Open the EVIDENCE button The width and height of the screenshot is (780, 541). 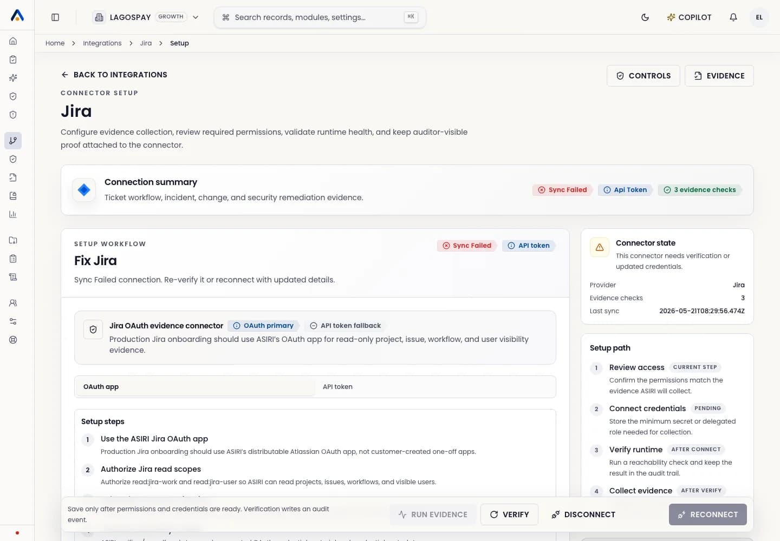[x=719, y=76]
